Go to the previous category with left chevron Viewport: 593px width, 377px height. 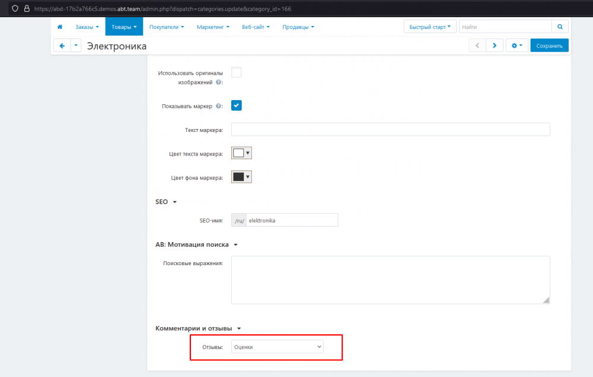pos(477,46)
